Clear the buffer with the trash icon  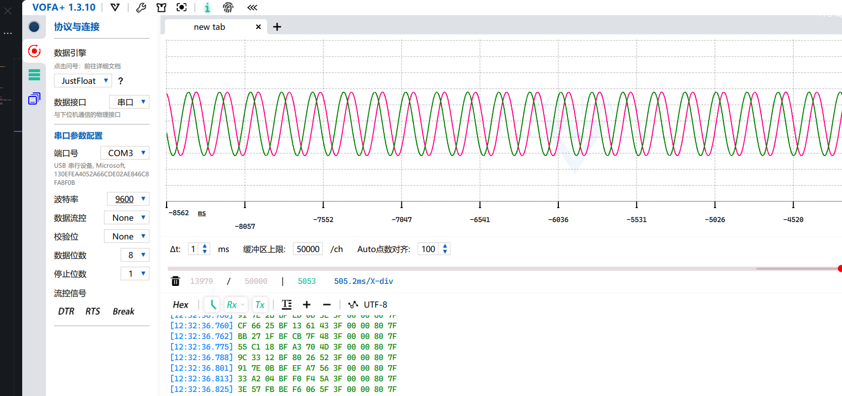coord(176,281)
